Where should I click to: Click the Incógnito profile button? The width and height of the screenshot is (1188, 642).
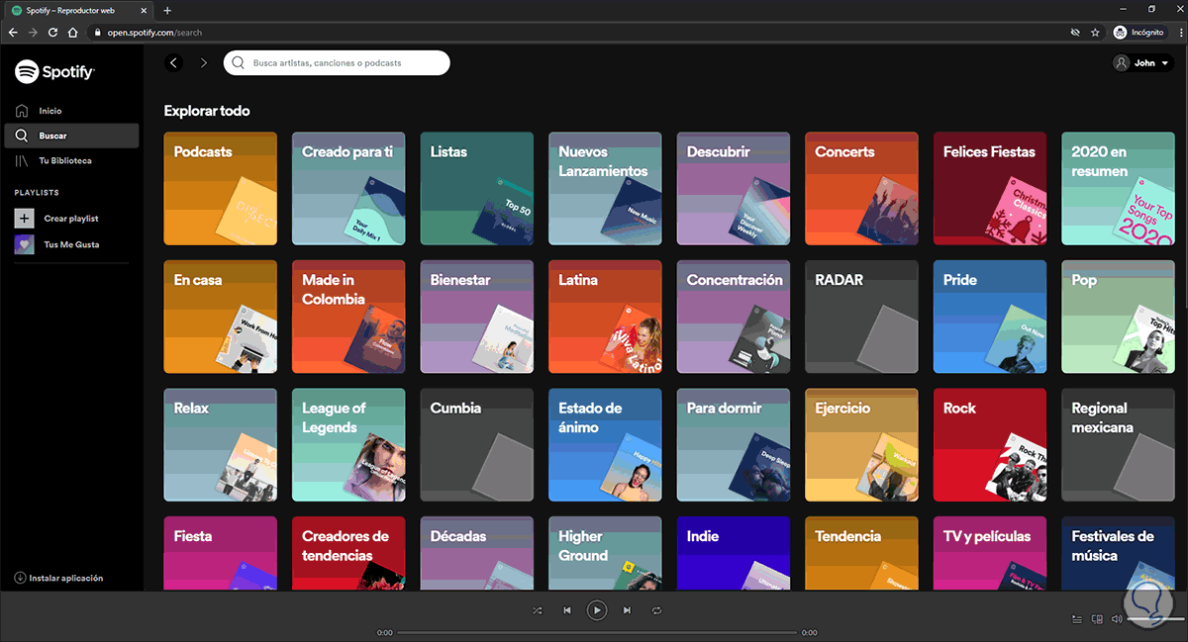[1138, 32]
